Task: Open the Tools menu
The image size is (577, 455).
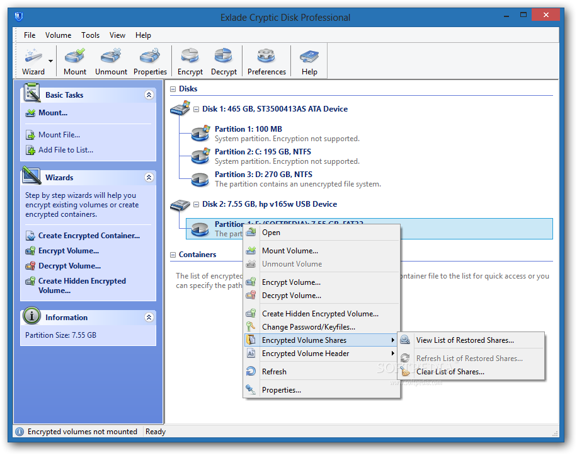Action: [90, 35]
